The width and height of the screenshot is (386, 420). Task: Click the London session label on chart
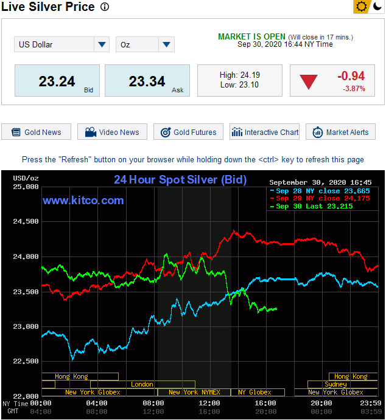tap(142, 384)
